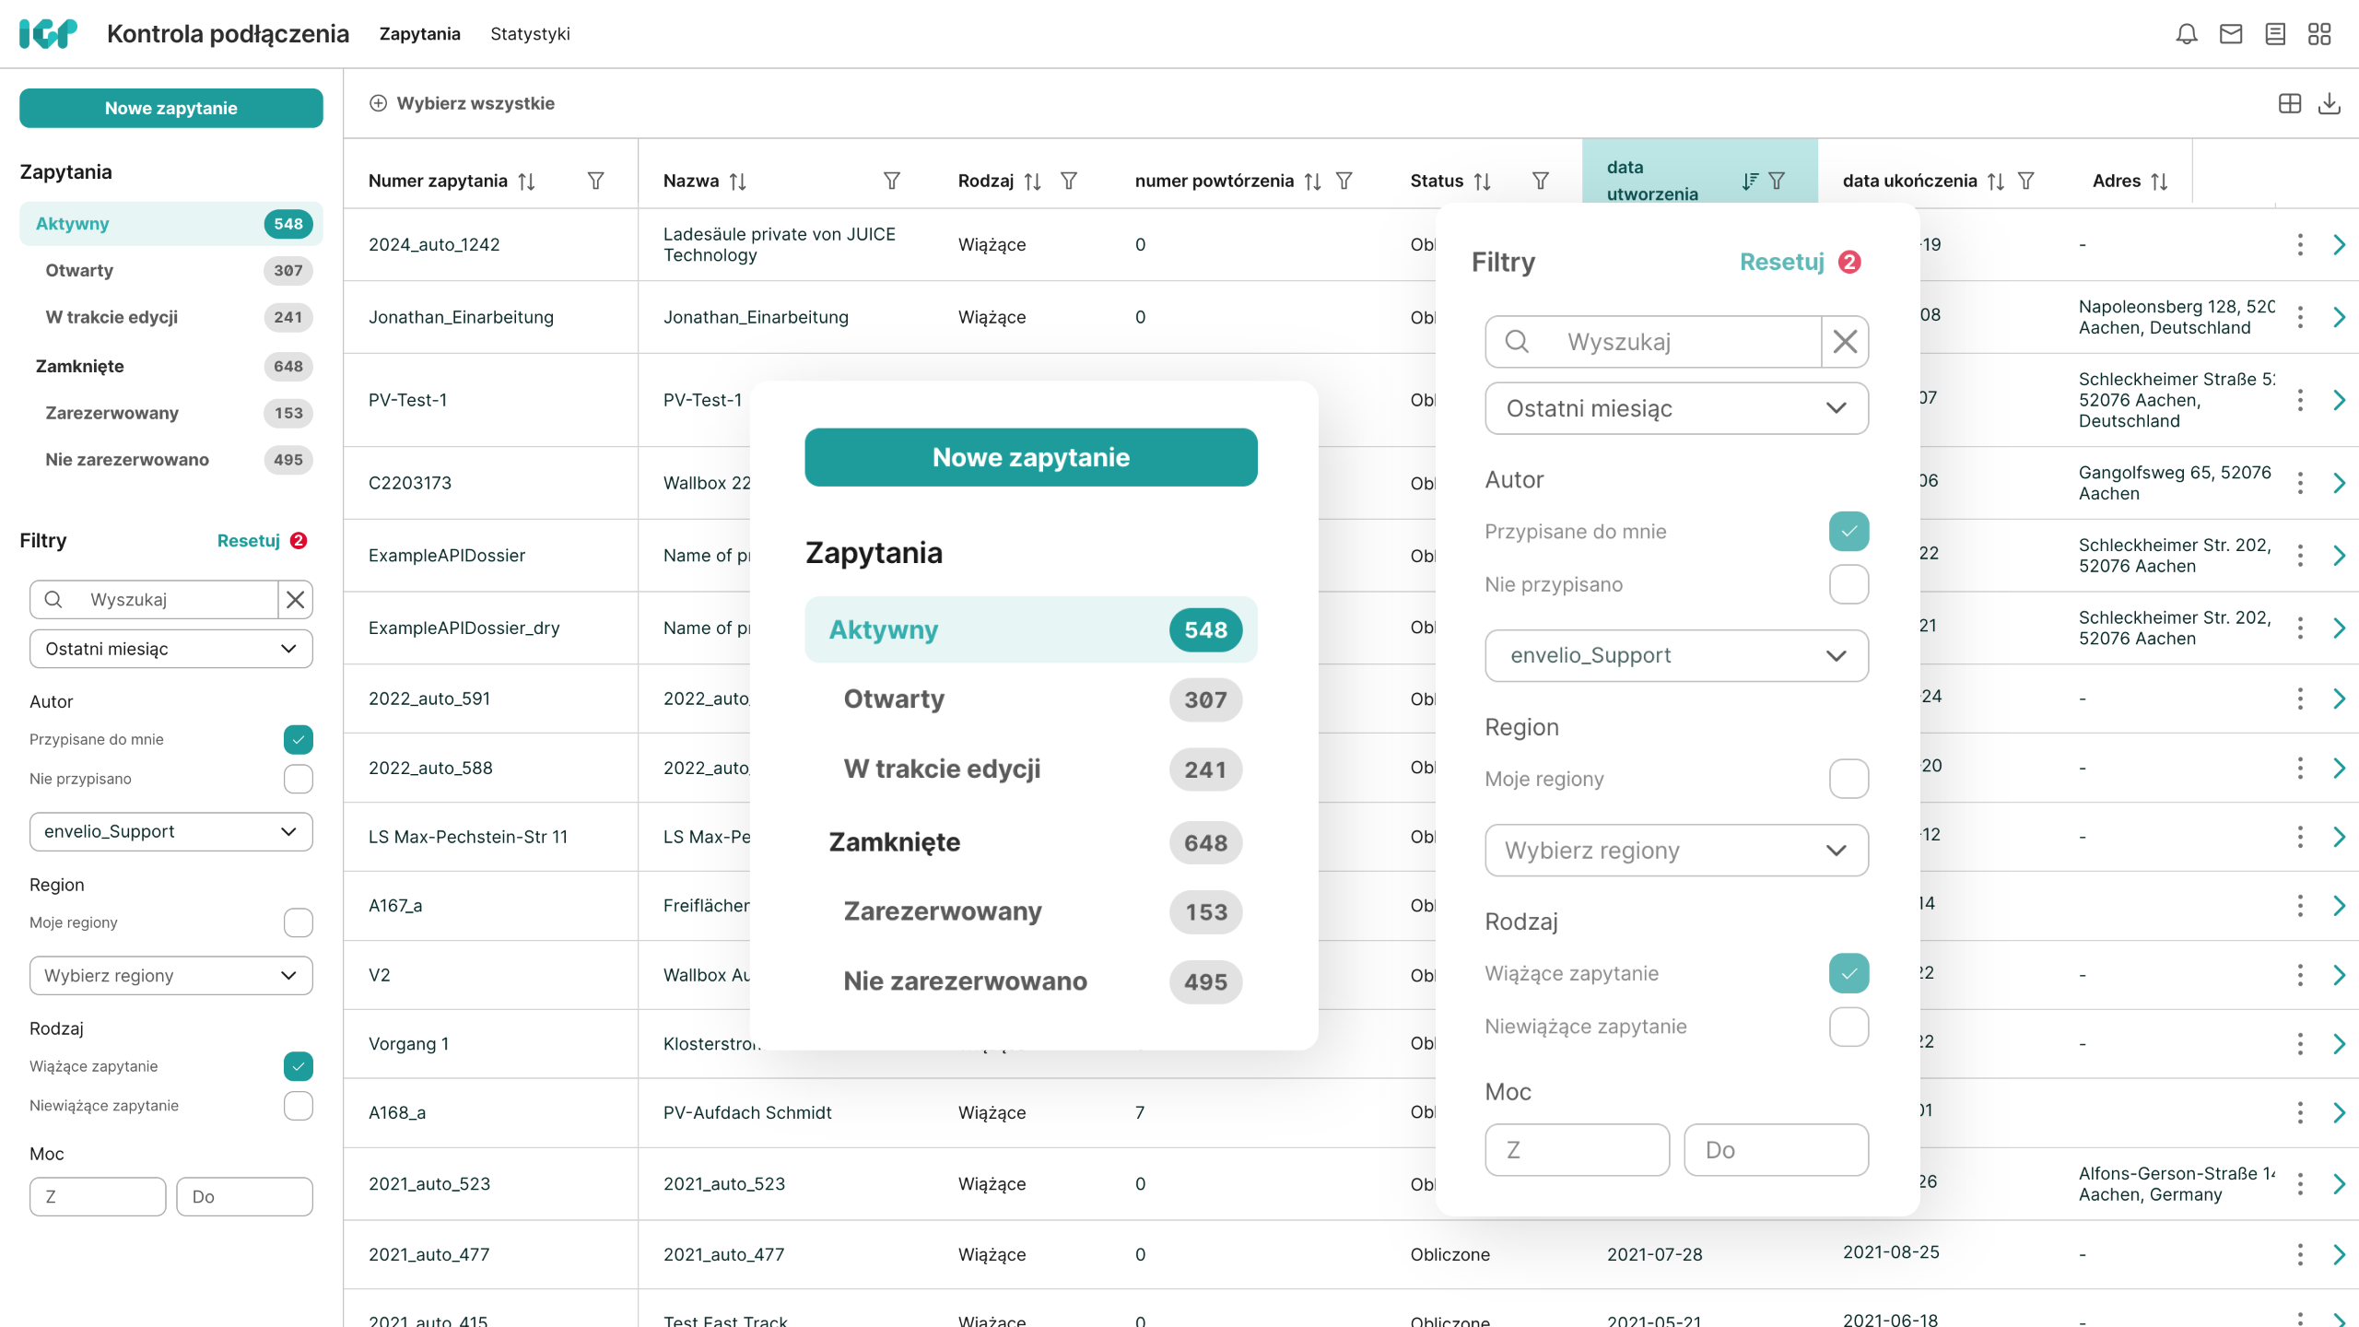The image size is (2359, 1327).
Task: Open the notifications bell icon
Action: (x=2187, y=34)
